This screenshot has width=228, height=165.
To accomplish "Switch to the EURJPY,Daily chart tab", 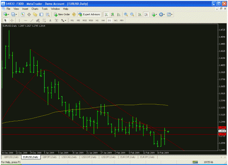I will click(x=147, y=157).
